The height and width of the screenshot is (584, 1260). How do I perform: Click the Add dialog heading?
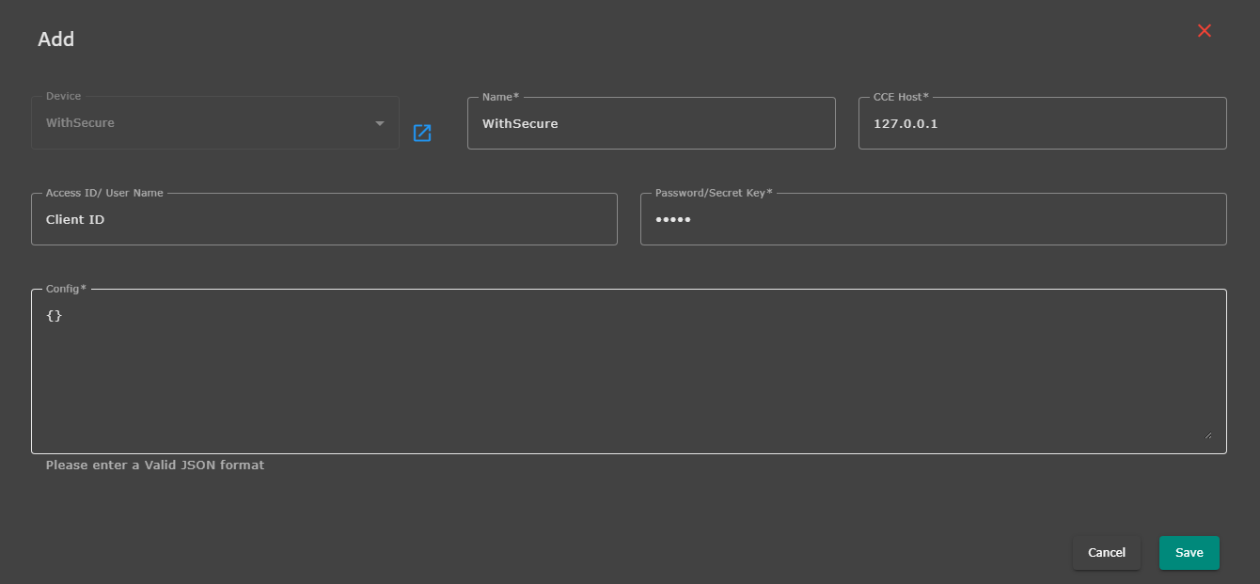pyautogui.click(x=56, y=39)
